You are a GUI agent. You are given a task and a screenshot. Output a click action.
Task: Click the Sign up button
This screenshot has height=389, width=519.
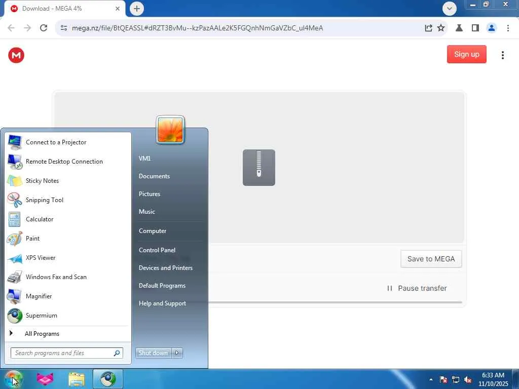click(466, 54)
